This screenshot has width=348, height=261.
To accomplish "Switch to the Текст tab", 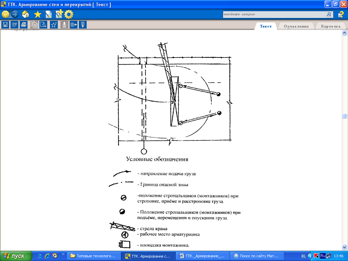I will [266, 26].
